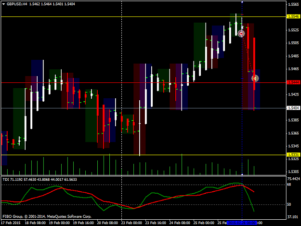Open the chart menu triangle beside GBPUSD,H4
301x226 pixels.
[x=3, y=4]
